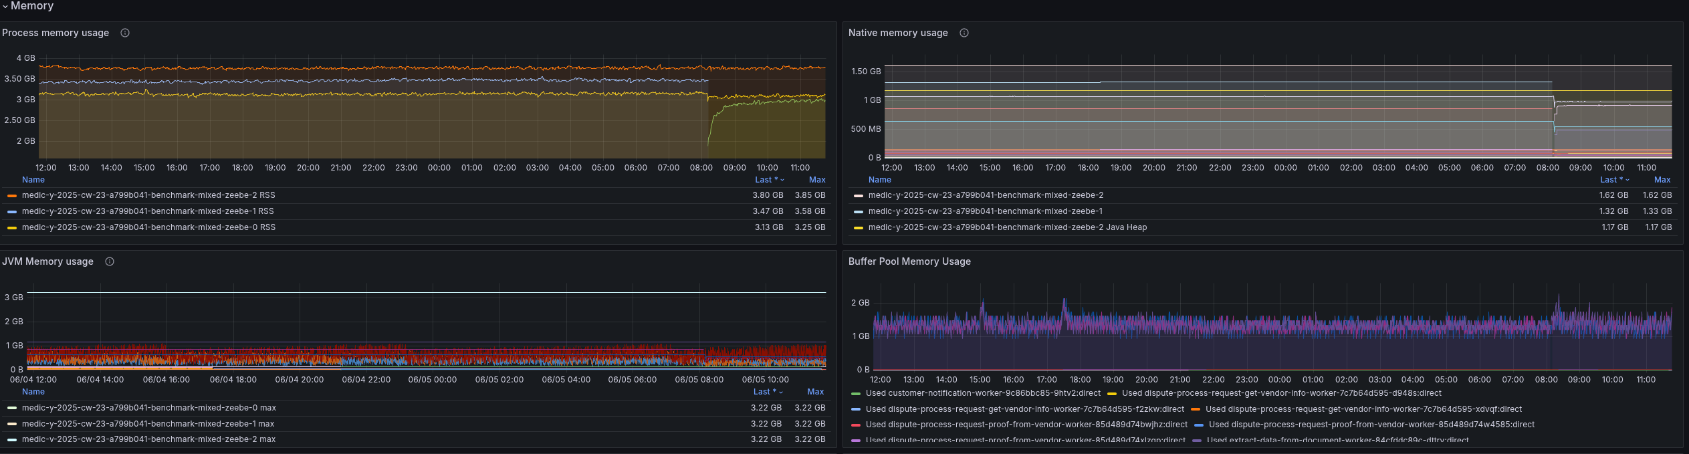Sort Native memory legend by Name
Viewport: 1689px width, 454px height.
pos(880,180)
